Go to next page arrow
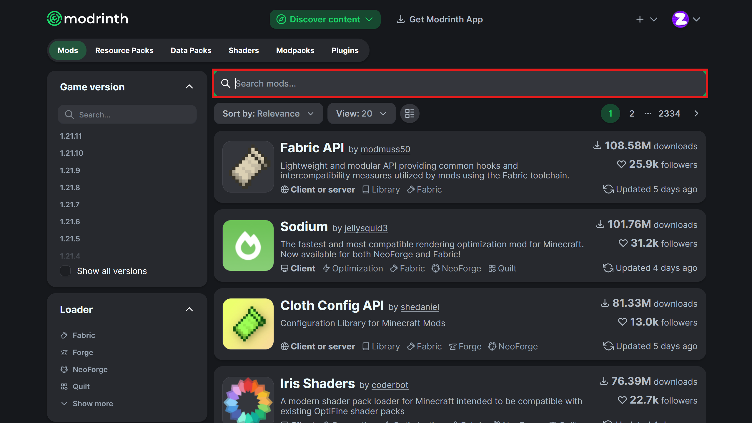 coord(696,113)
